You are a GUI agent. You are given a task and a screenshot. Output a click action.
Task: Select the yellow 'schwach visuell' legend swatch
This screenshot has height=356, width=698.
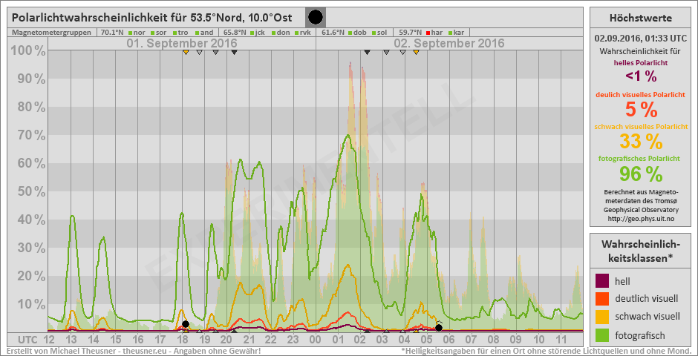coord(603,317)
